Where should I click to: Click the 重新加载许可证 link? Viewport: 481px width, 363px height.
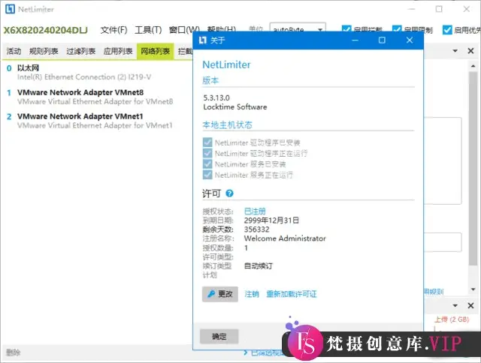(292, 294)
